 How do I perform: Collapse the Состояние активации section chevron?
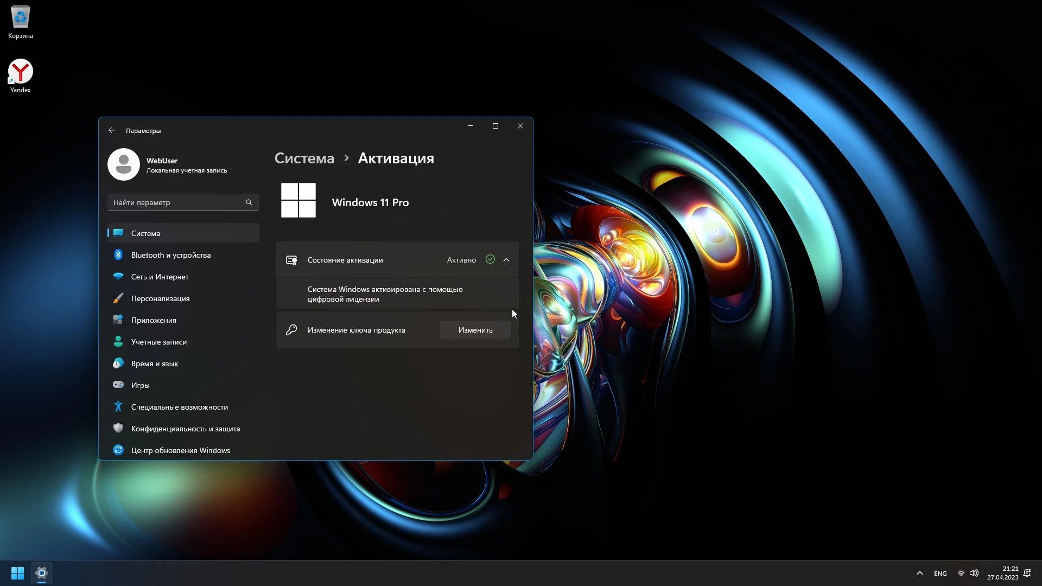click(x=506, y=260)
